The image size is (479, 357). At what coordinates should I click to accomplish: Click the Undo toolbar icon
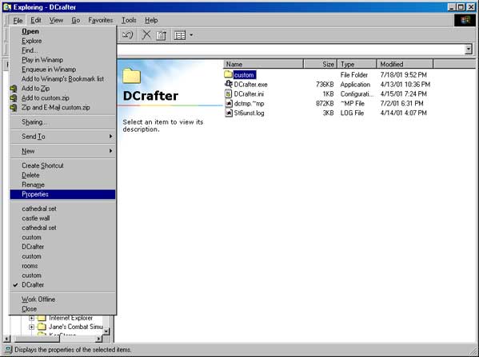[x=127, y=35]
